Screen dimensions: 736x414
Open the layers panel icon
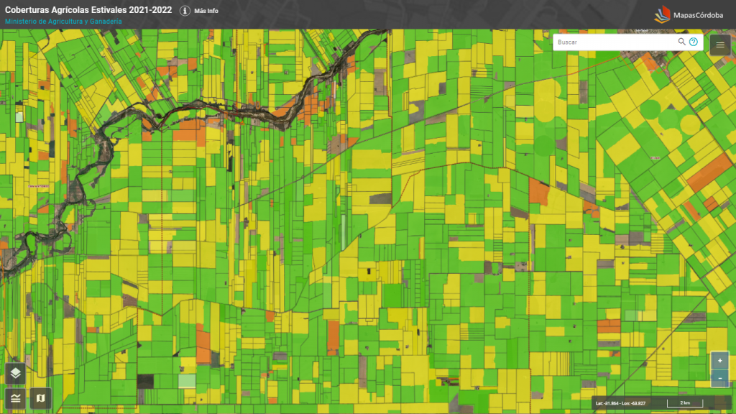[x=16, y=374]
